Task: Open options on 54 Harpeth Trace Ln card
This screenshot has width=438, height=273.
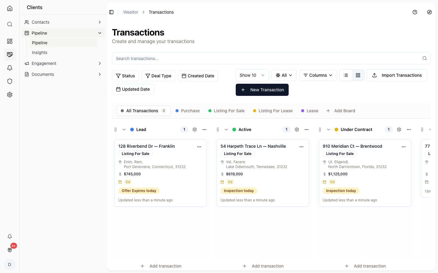Action: (301, 147)
